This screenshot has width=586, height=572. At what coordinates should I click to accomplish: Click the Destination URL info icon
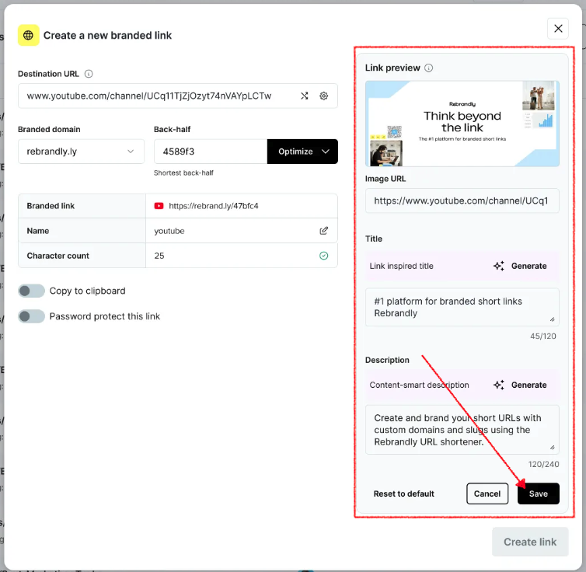(89, 74)
